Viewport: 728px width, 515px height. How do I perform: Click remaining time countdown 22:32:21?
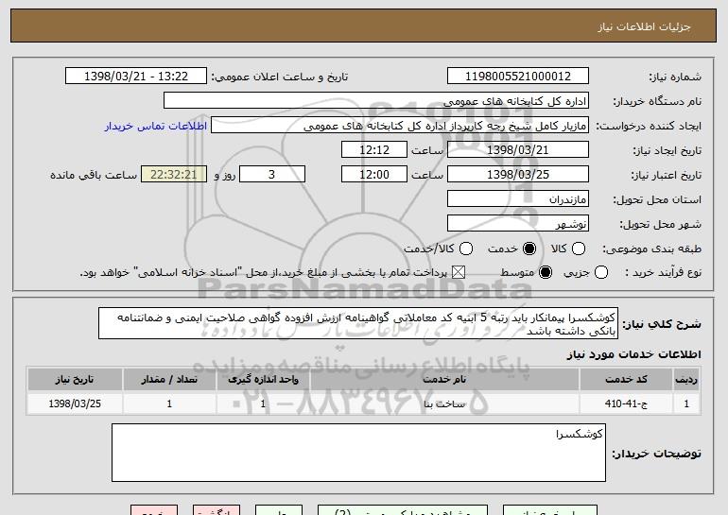(x=174, y=175)
